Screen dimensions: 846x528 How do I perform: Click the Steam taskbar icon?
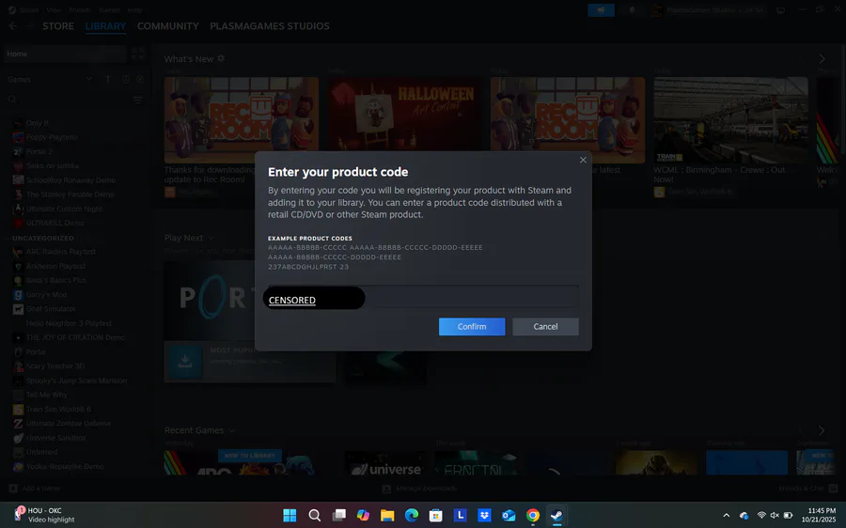point(556,515)
